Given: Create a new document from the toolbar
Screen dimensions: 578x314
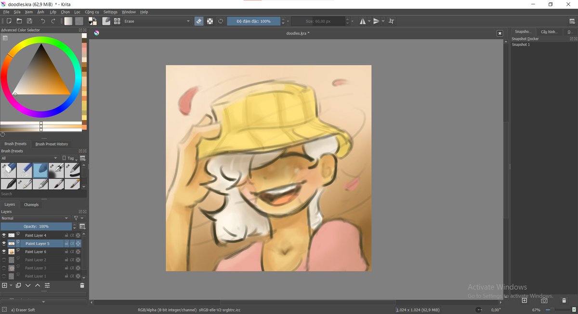Looking at the screenshot, I should (x=9, y=21).
